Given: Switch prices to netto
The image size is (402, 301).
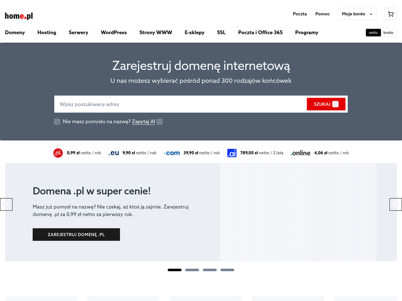Looking at the screenshot, I should pyautogui.click(x=373, y=33).
